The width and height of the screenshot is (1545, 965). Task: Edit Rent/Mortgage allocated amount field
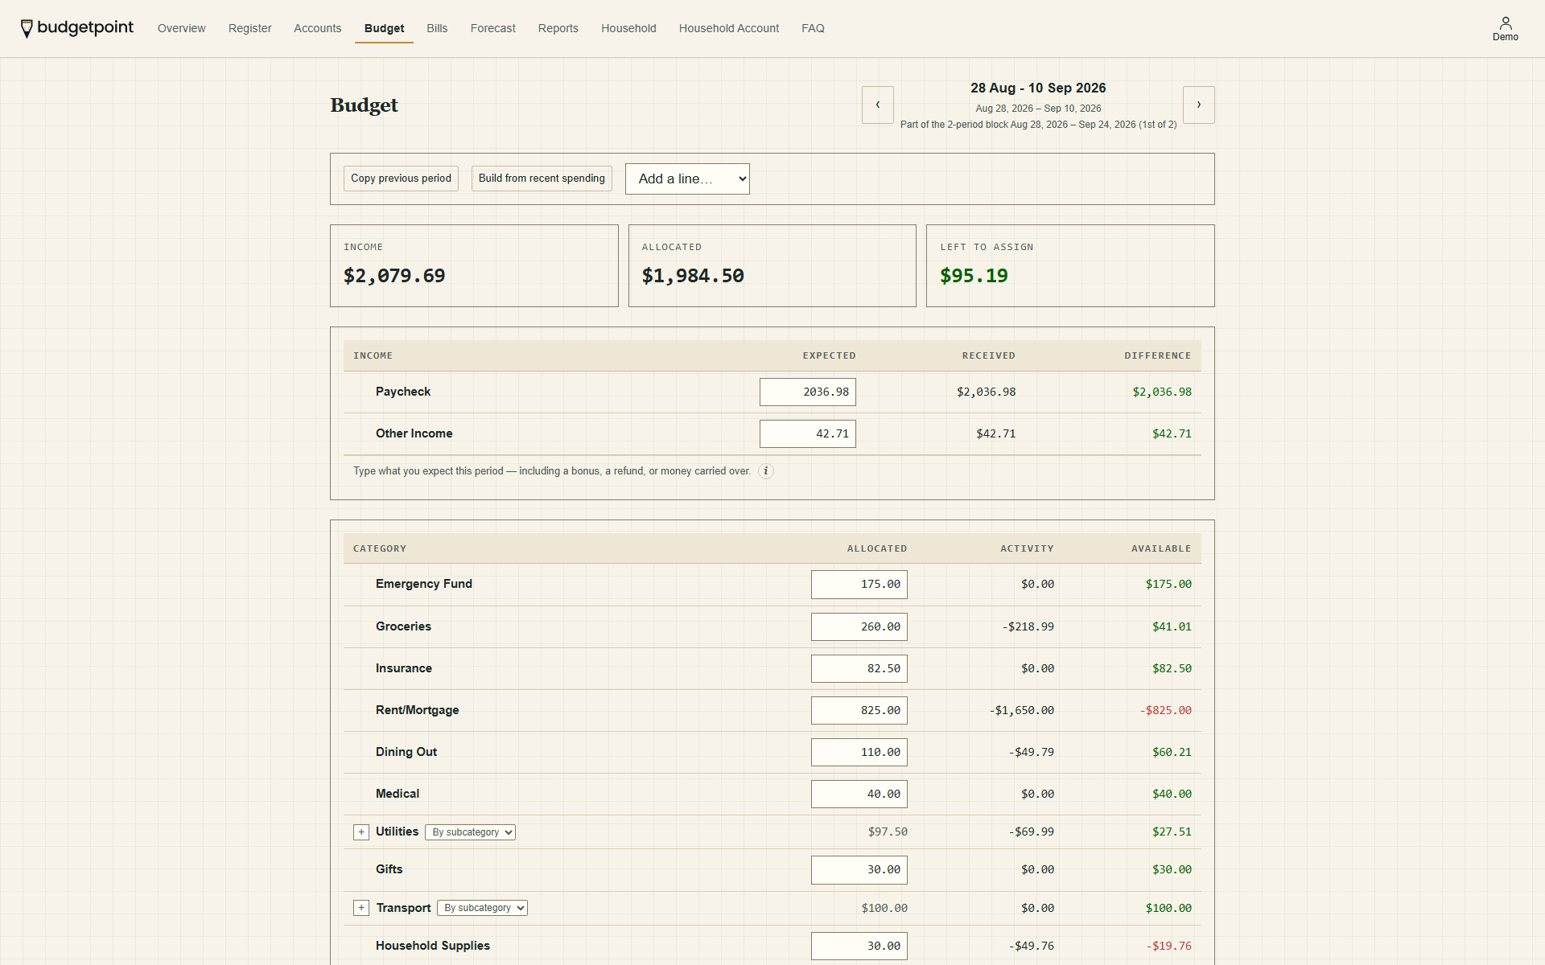coord(859,710)
